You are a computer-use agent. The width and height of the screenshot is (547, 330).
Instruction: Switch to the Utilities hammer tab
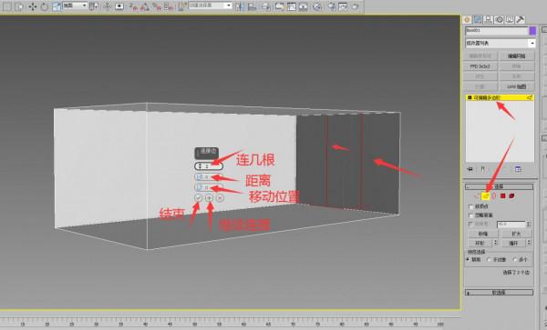[521, 19]
